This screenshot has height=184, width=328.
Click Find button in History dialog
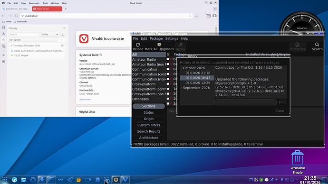tap(282, 102)
